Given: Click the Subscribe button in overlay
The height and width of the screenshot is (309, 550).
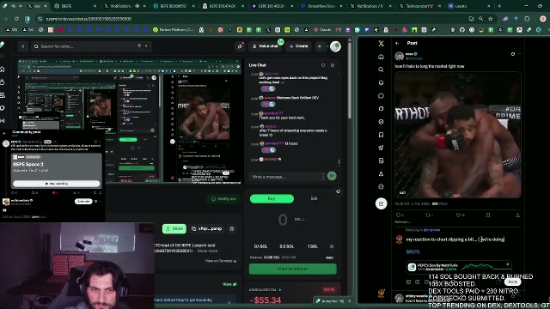Looking at the screenshot, I should (x=83, y=201).
